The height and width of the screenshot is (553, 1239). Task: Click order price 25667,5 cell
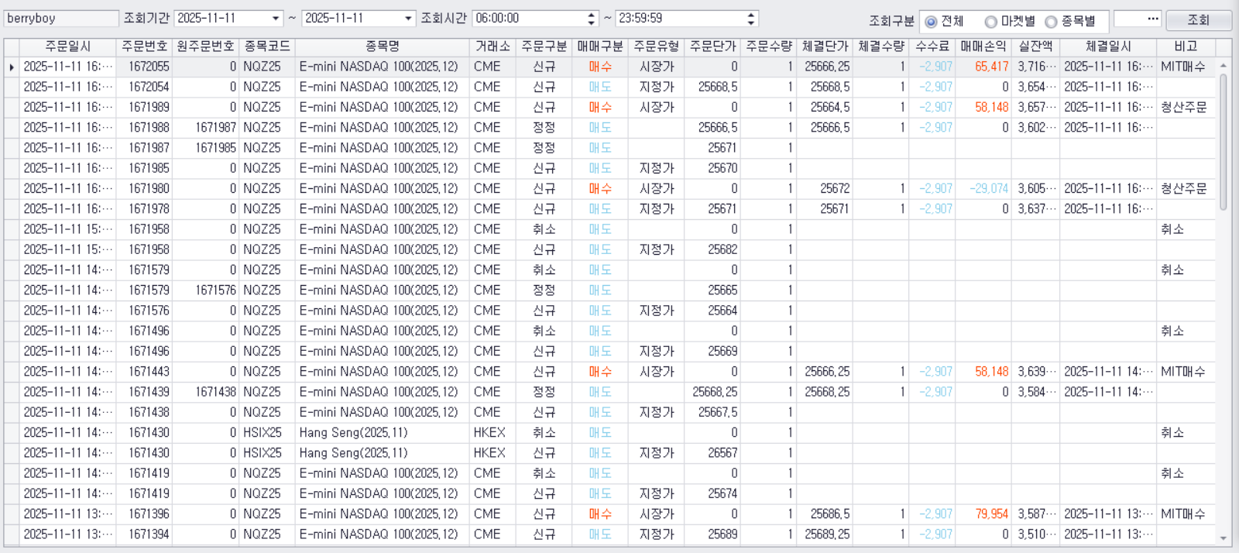(713, 413)
